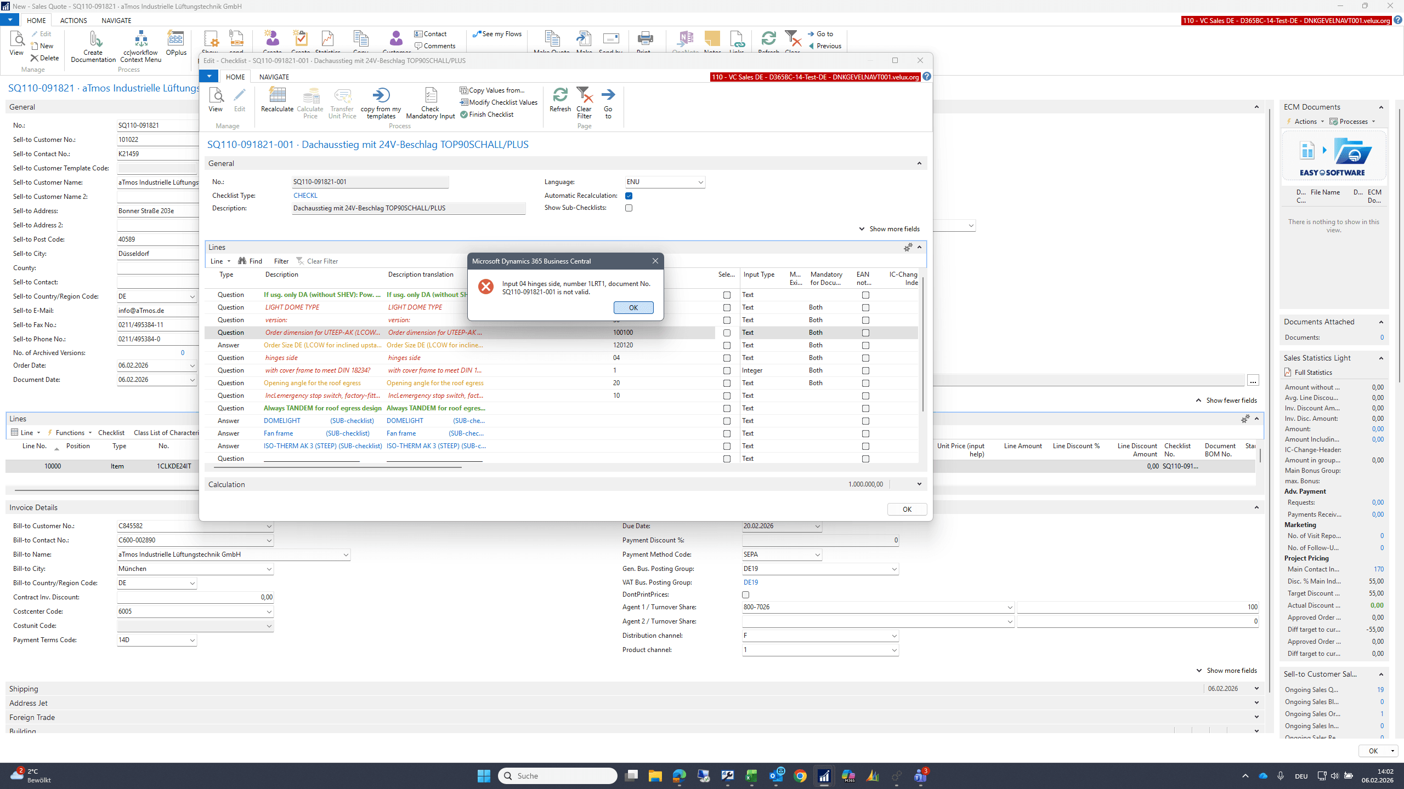Screen dimensions: 1404x789
Task: Expand the Payment Method Code SEPA dropdown
Action: pos(817,555)
